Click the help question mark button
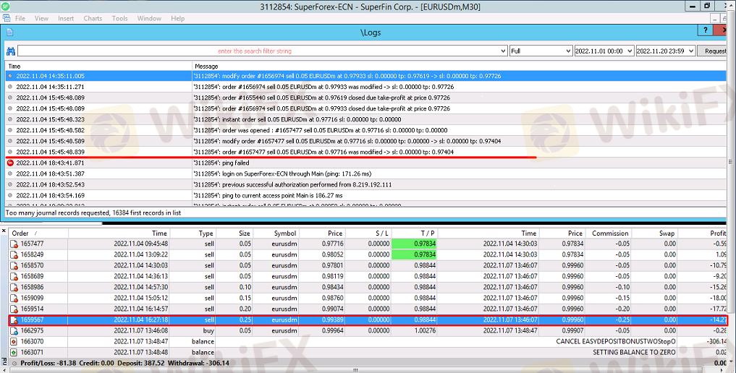The image size is (736, 373). coord(705,30)
